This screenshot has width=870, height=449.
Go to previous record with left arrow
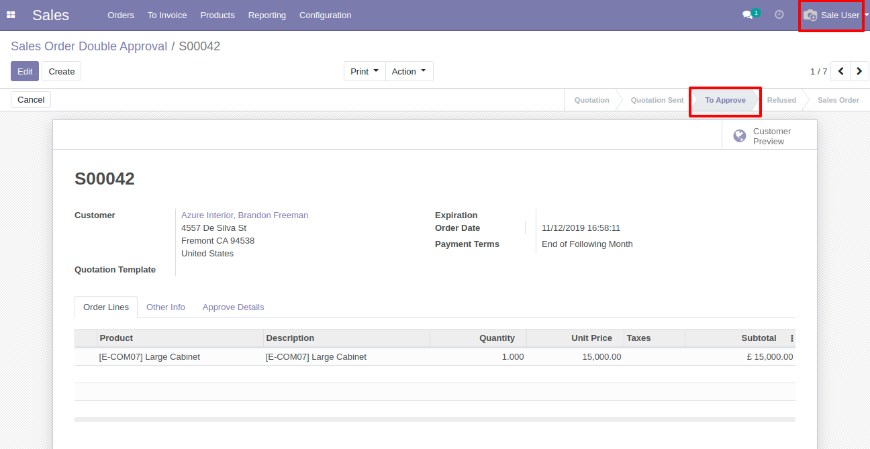(840, 71)
